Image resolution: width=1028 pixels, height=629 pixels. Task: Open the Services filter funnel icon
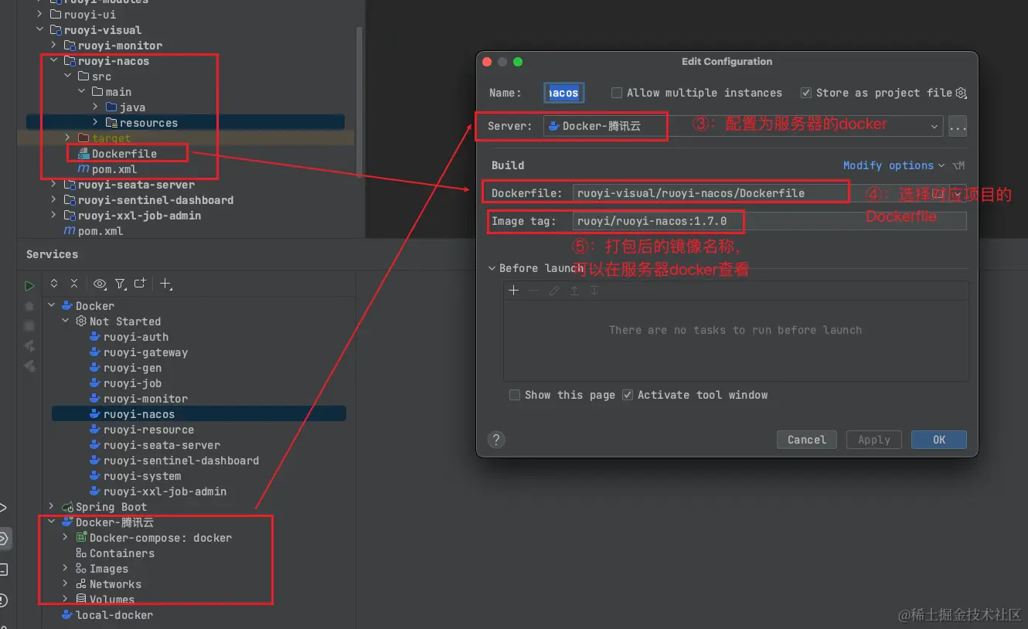[x=121, y=284]
